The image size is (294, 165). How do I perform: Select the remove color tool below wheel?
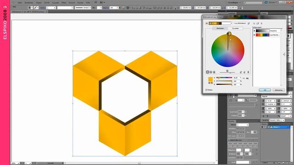tap(244, 72)
